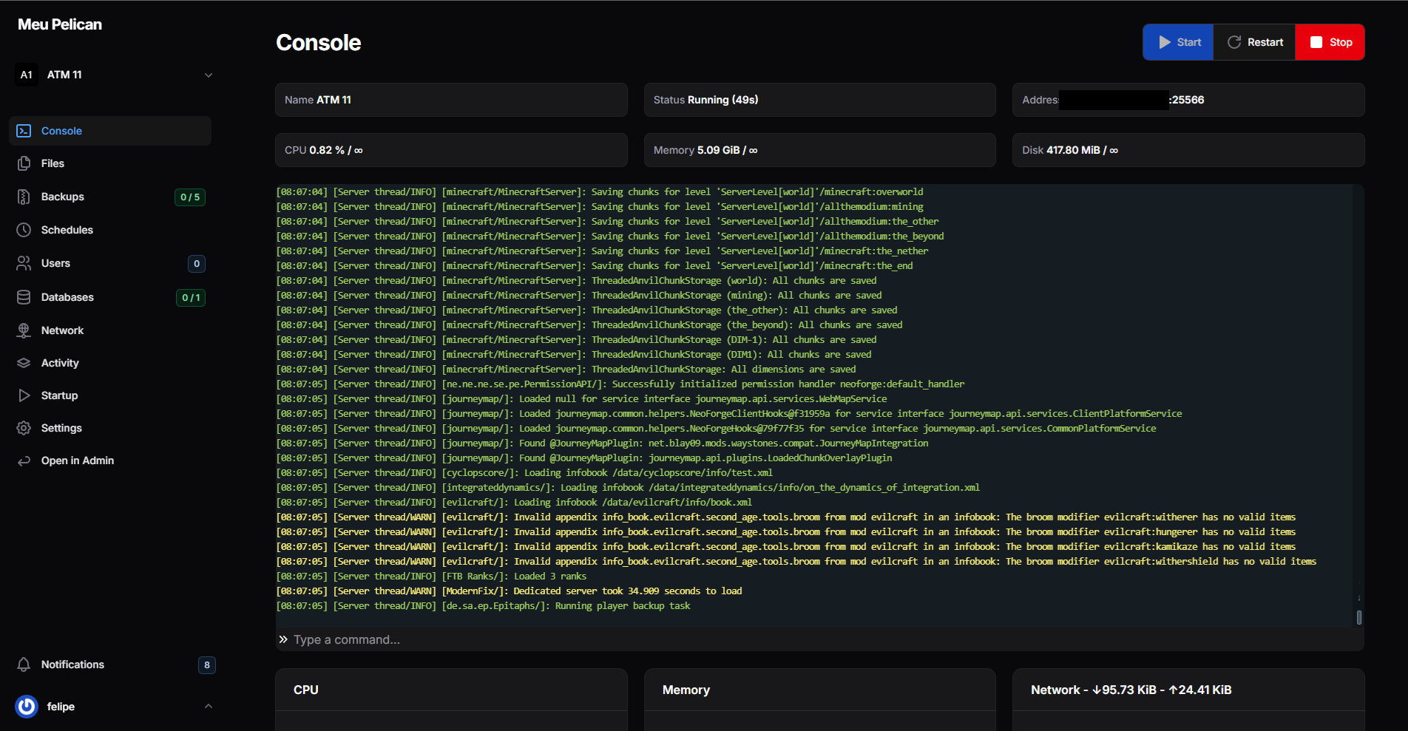The image size is (1408, 731).
Task: Click log line loading cyclopscore test.xml infobook
Action: 524,473
